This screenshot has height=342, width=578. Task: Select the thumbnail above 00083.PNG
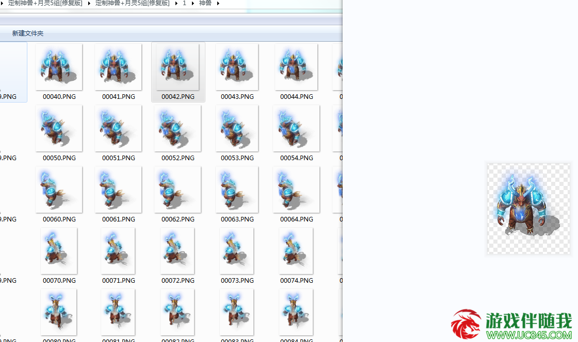coord(237,312)
